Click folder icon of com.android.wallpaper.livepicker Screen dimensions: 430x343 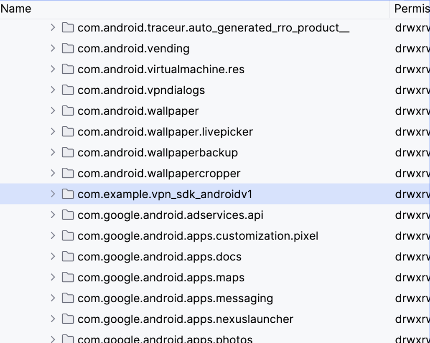click(67, 132)
